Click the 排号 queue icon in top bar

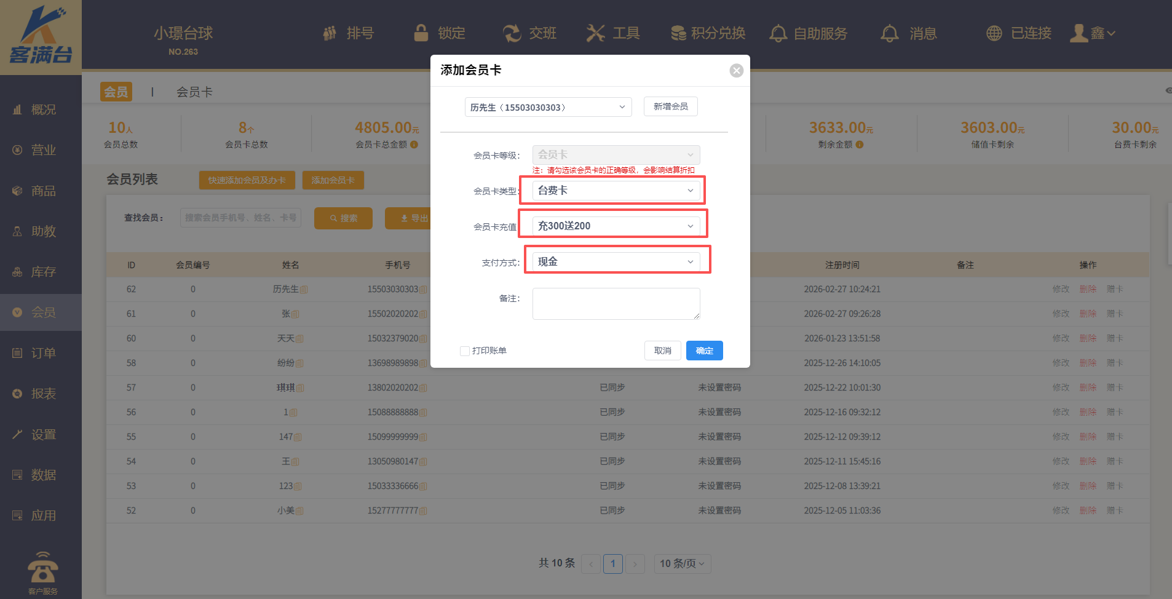[x=330, y=33]
